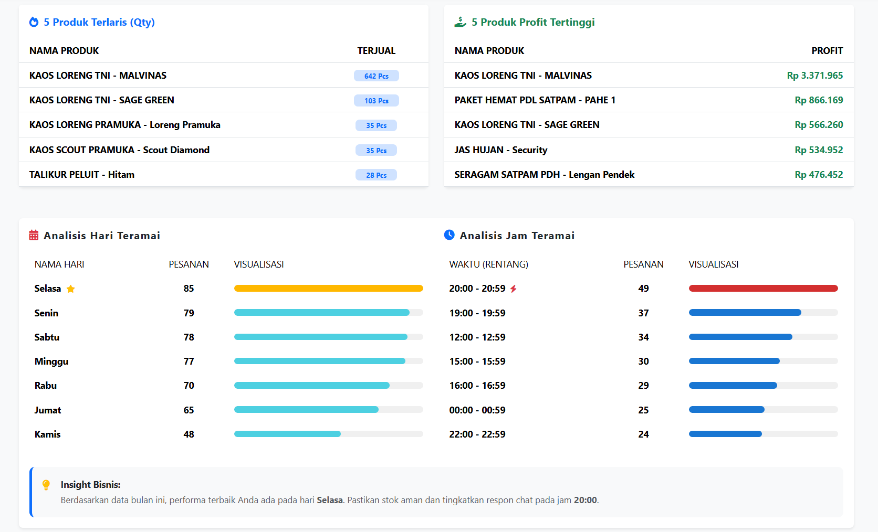Click the 103 Pcs badge for Sage Green

pos(376,101)
